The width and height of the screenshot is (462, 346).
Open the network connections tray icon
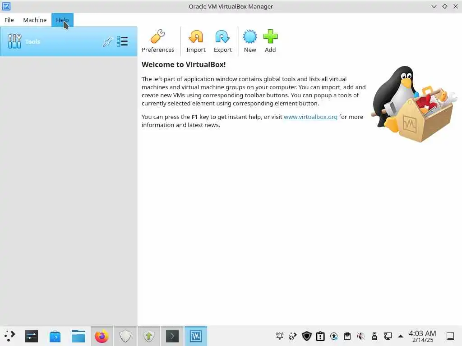388,336
